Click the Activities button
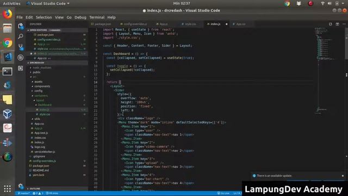The image size is (348, 196). point(11,4)
